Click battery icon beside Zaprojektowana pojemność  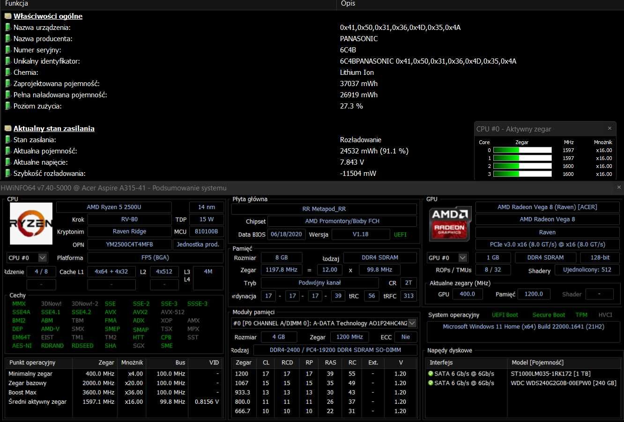8,83
